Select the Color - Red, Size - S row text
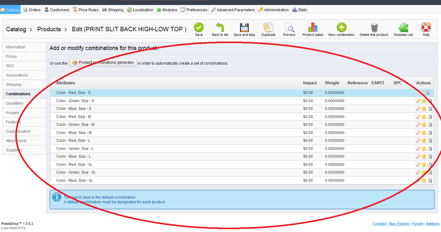This screenshot has height=232, width=441. 73,93
